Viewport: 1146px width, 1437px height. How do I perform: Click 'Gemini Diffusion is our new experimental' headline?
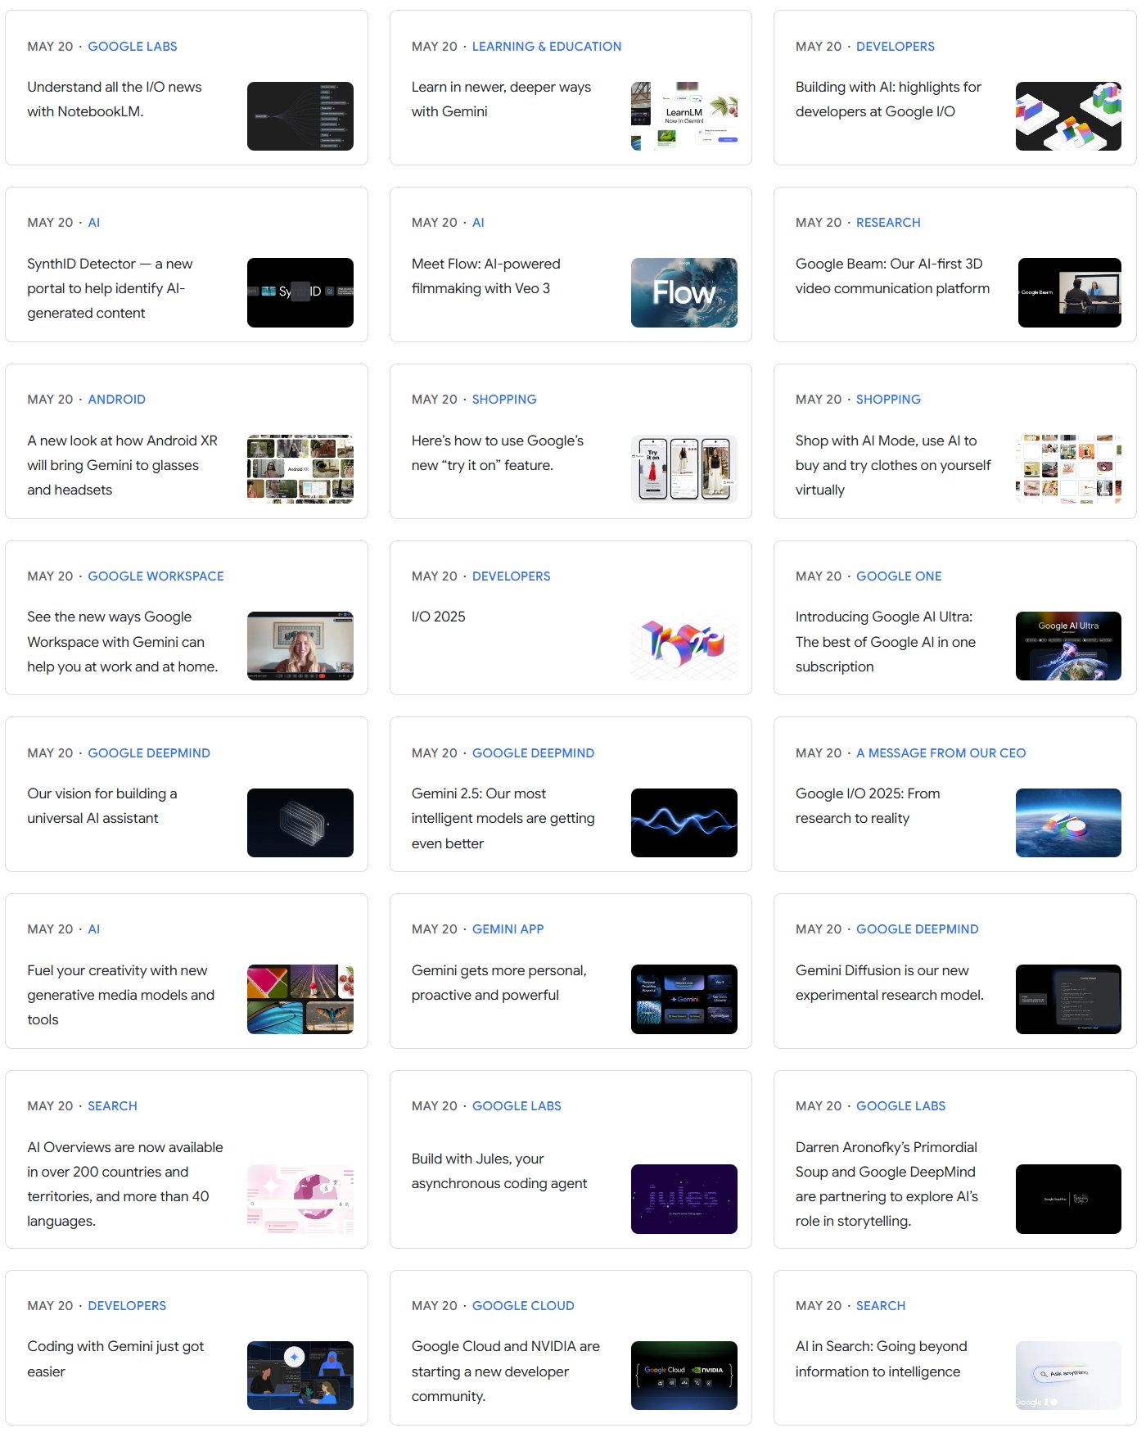click(x=890, y=983)
